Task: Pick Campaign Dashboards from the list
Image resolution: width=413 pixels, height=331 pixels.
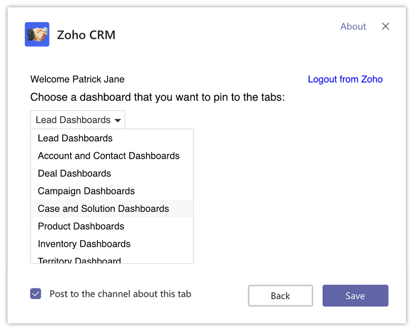Action: [112, 191]
